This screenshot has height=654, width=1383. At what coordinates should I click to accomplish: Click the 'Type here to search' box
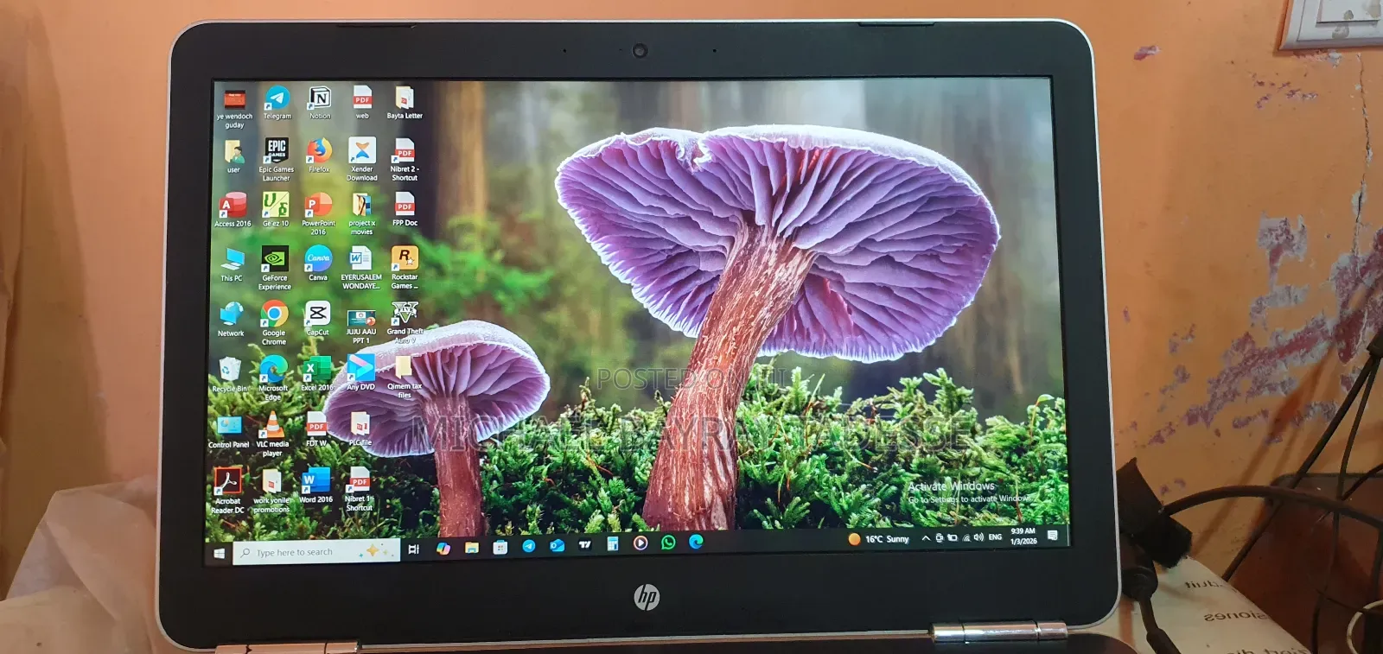point(316,551)
